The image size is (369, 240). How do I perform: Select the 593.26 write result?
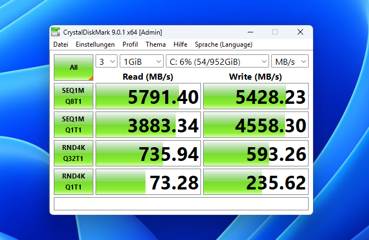[x=256, y=153]
